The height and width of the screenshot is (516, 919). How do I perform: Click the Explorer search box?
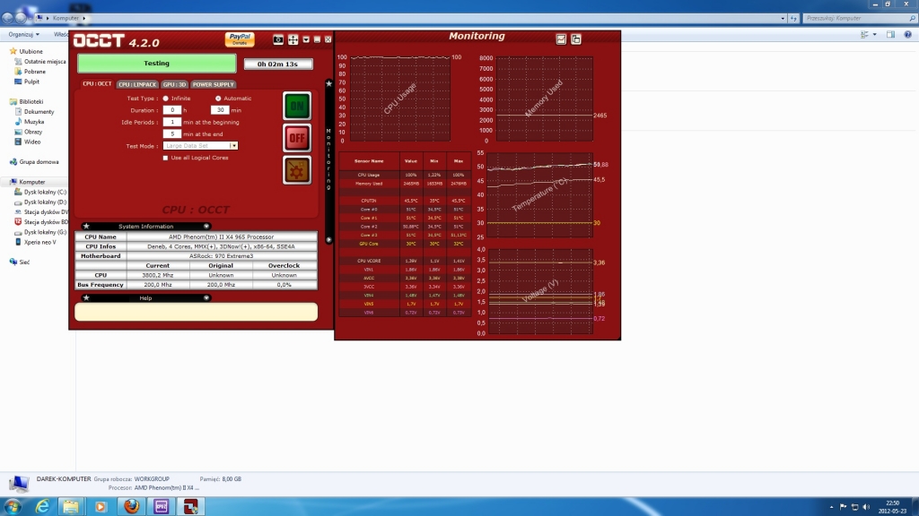pyautogui.click(x=859, y=18)
